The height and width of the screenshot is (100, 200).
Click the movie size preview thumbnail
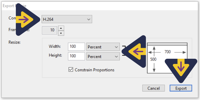tap(167, 58)
